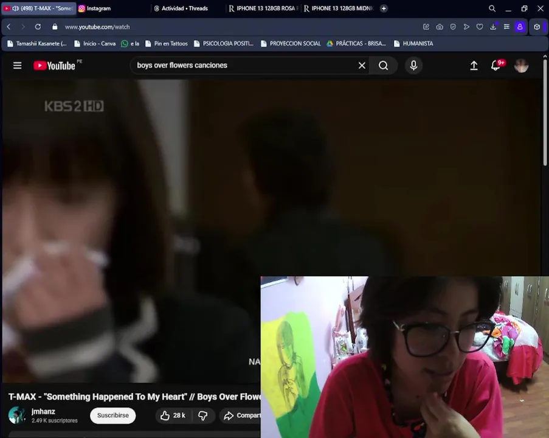Open the Pin en Tattoos bookmark
The height and width of the screenshot is (438, 549).
point(167,43)
